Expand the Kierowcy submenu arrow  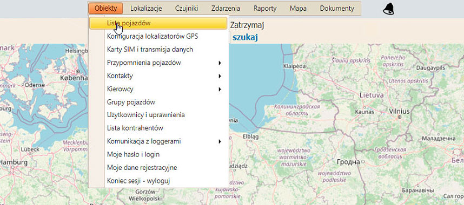[x=220, y=89]
